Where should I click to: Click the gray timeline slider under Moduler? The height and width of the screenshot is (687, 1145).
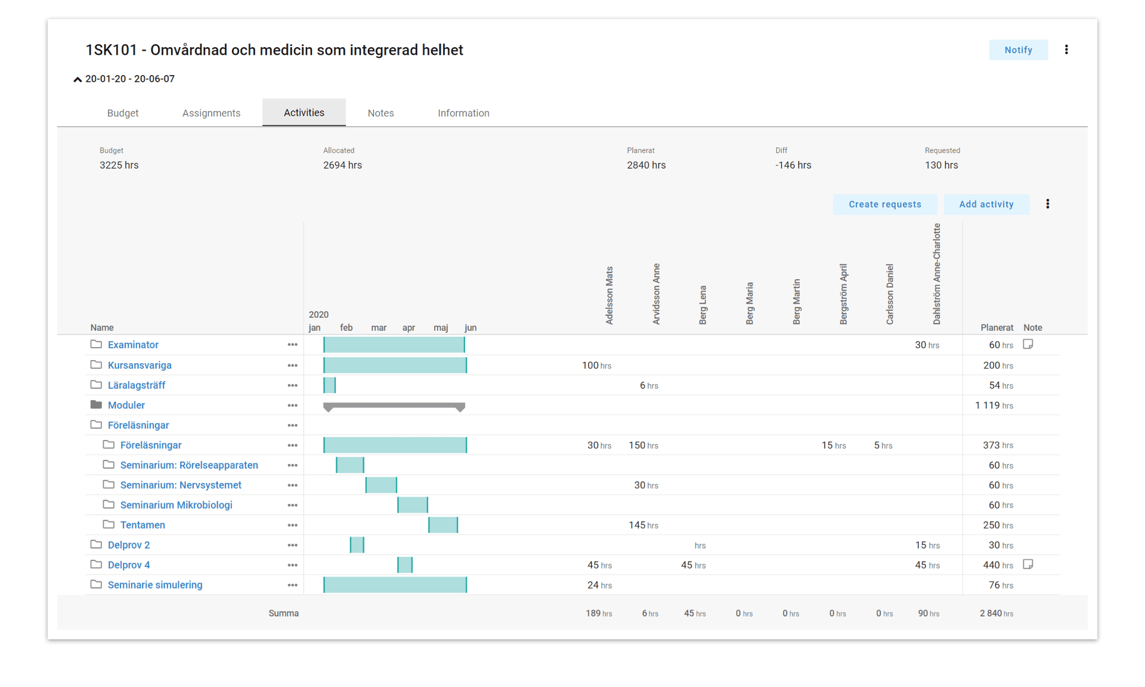tap(394, 407)
